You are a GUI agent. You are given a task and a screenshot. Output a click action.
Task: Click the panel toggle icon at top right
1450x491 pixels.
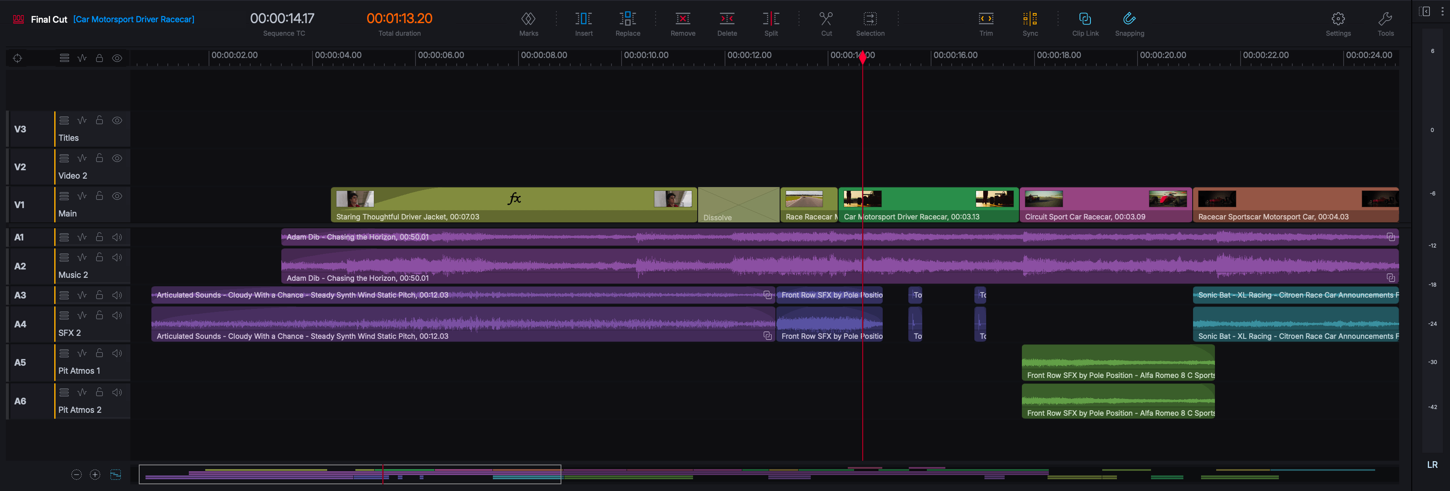coord(1425,11)
